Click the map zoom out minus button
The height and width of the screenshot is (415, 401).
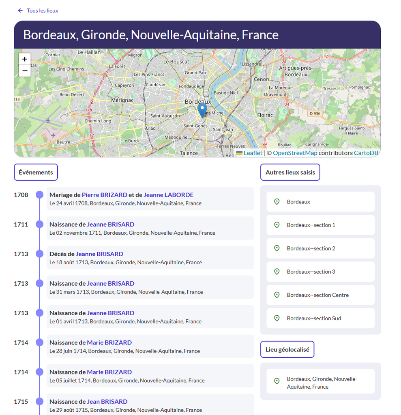[25, 71]
